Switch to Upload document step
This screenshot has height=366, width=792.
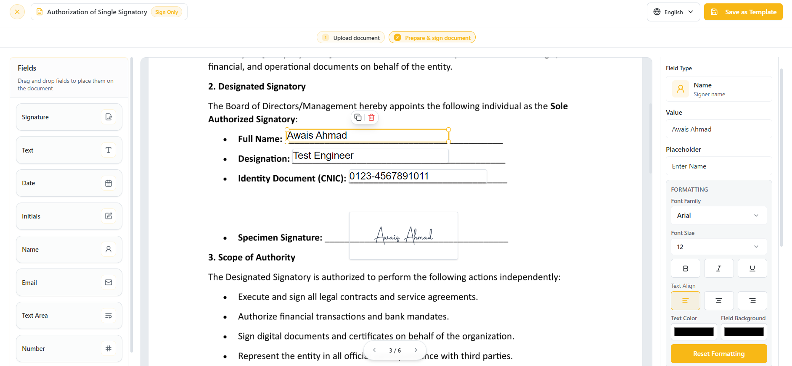[351, 38]
